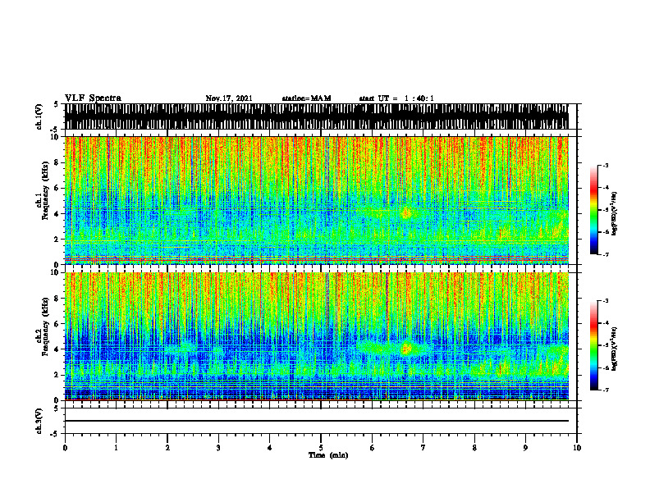Click time axis tick label "0"
This screenshot has height=502, width=650.
(x=65, y=448)
